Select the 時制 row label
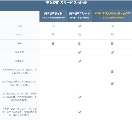 (19, 43)
